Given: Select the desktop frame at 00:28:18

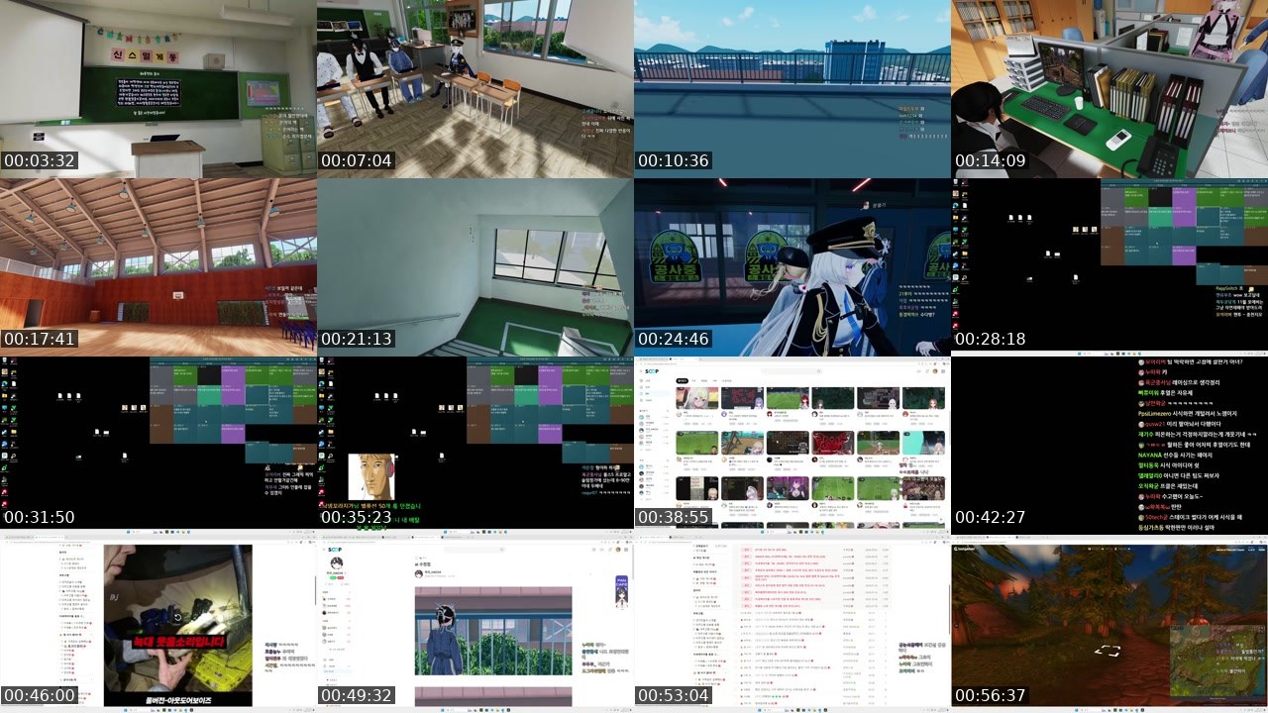Looking at the screenshot, I should pos(1109,267).
